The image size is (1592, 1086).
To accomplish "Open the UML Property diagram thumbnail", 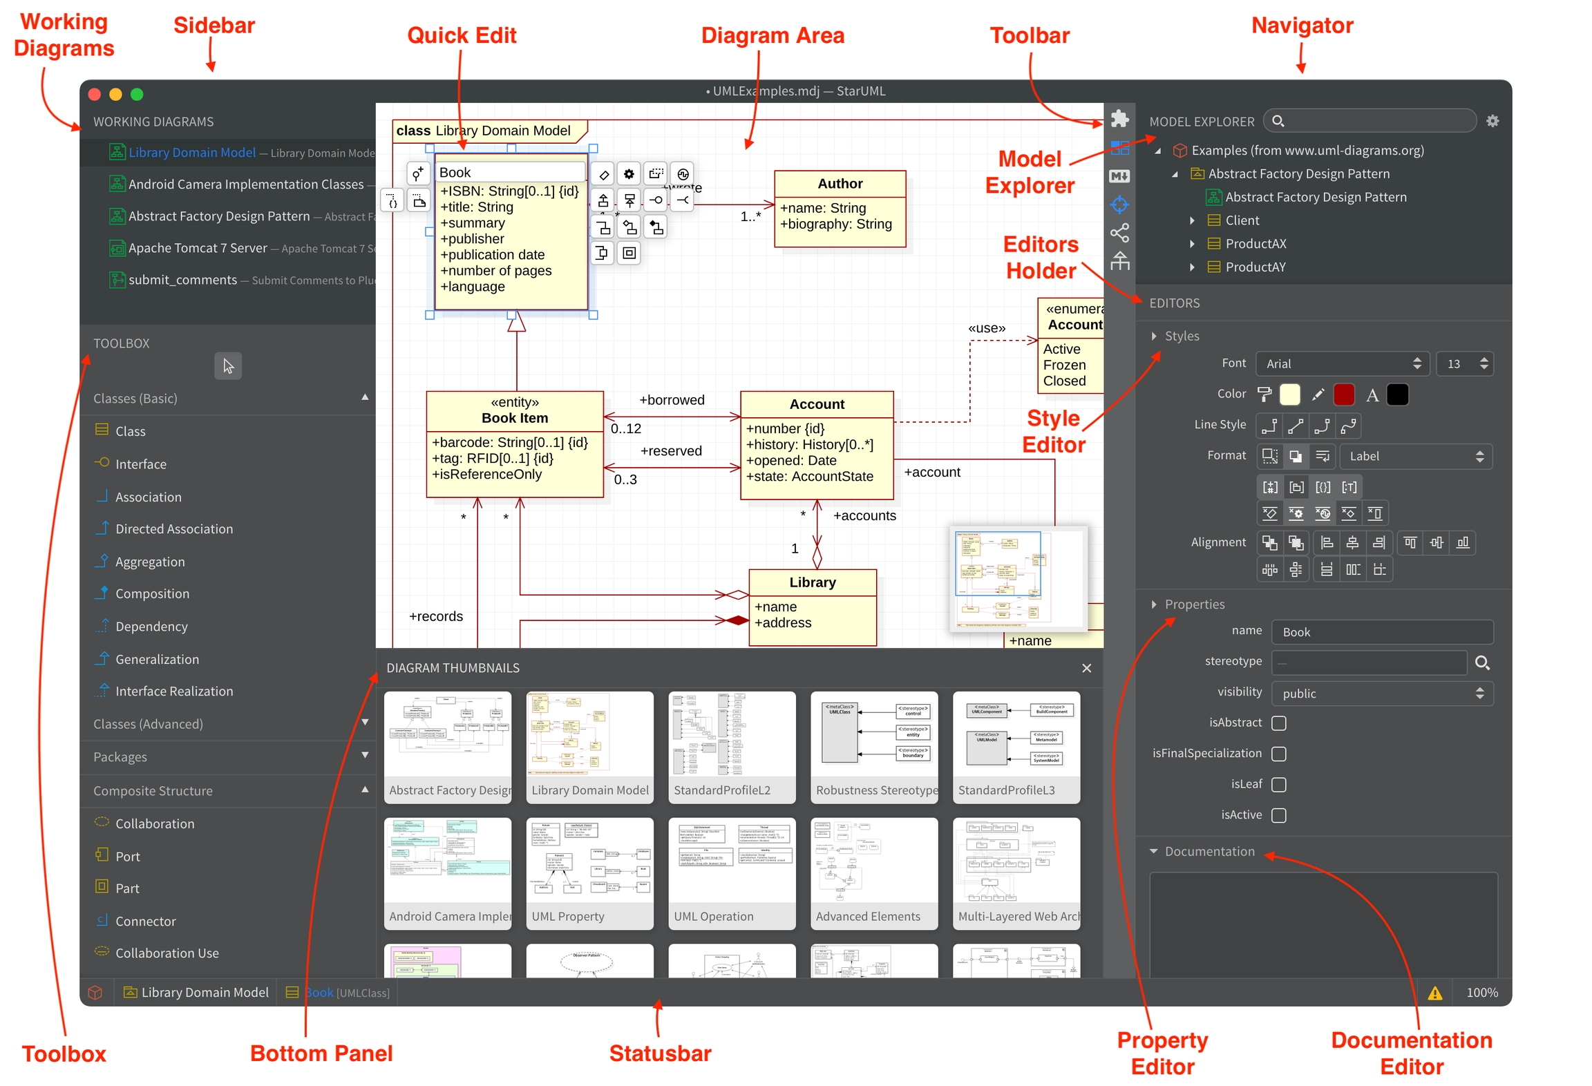I will (x=589, y=872).
